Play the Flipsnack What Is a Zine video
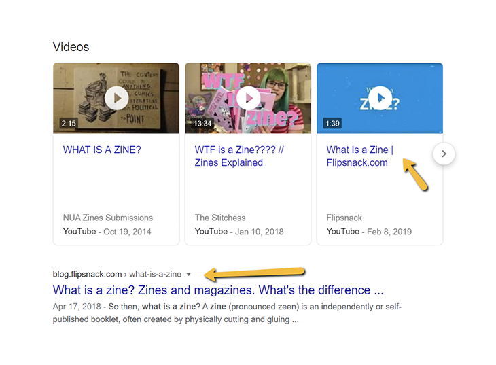 click(x=380, y=98)
